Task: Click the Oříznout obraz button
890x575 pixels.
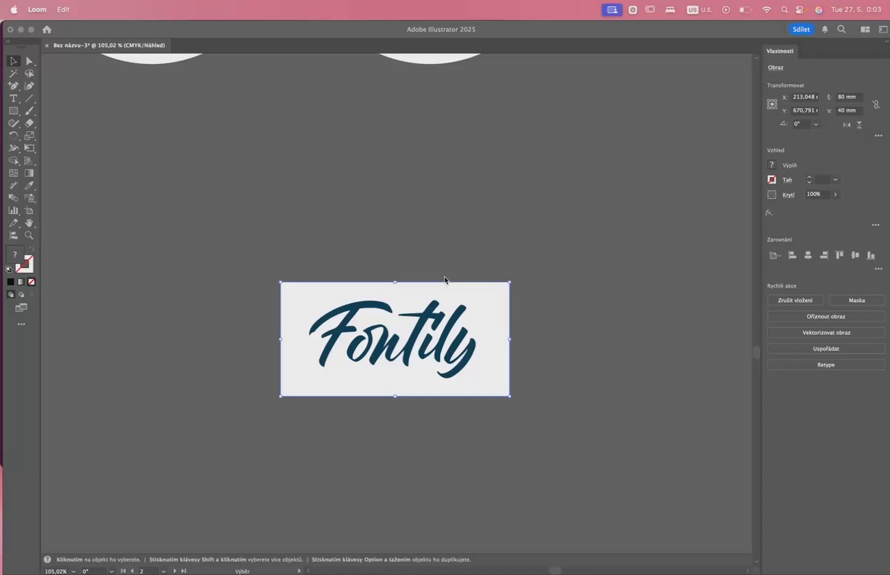Action: pyautogui.click(x=826, y=316)
